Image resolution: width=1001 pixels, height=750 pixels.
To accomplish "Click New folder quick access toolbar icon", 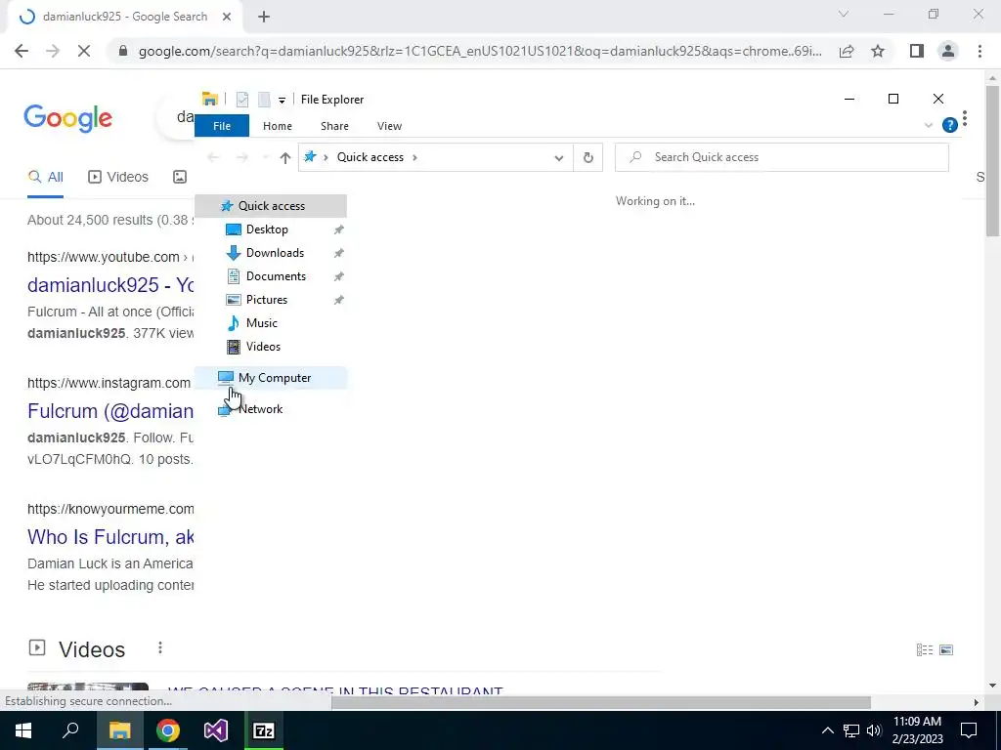I will (264, 100).
